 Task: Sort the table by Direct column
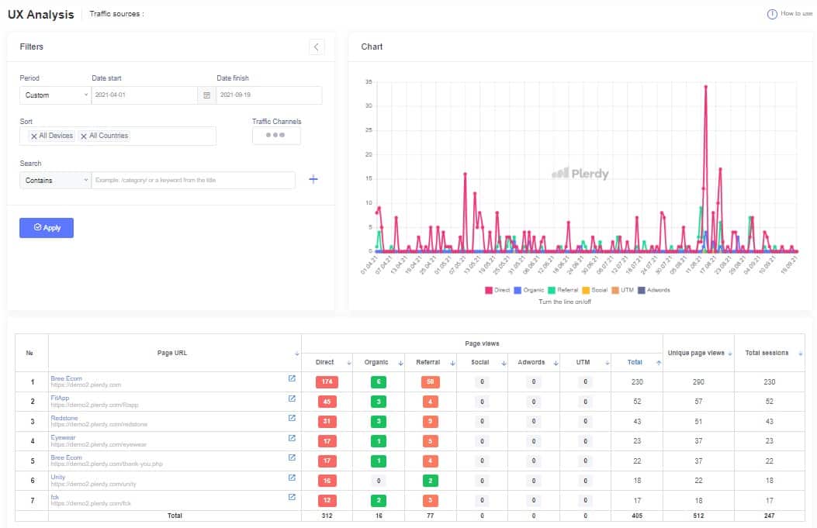coord(349,363)
